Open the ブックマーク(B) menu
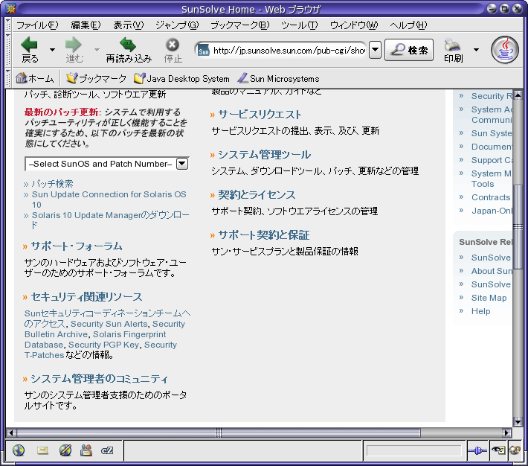Image resolution: width=528 pixels, height=466 pixels. pyautogui.click(x=239, y=25)
